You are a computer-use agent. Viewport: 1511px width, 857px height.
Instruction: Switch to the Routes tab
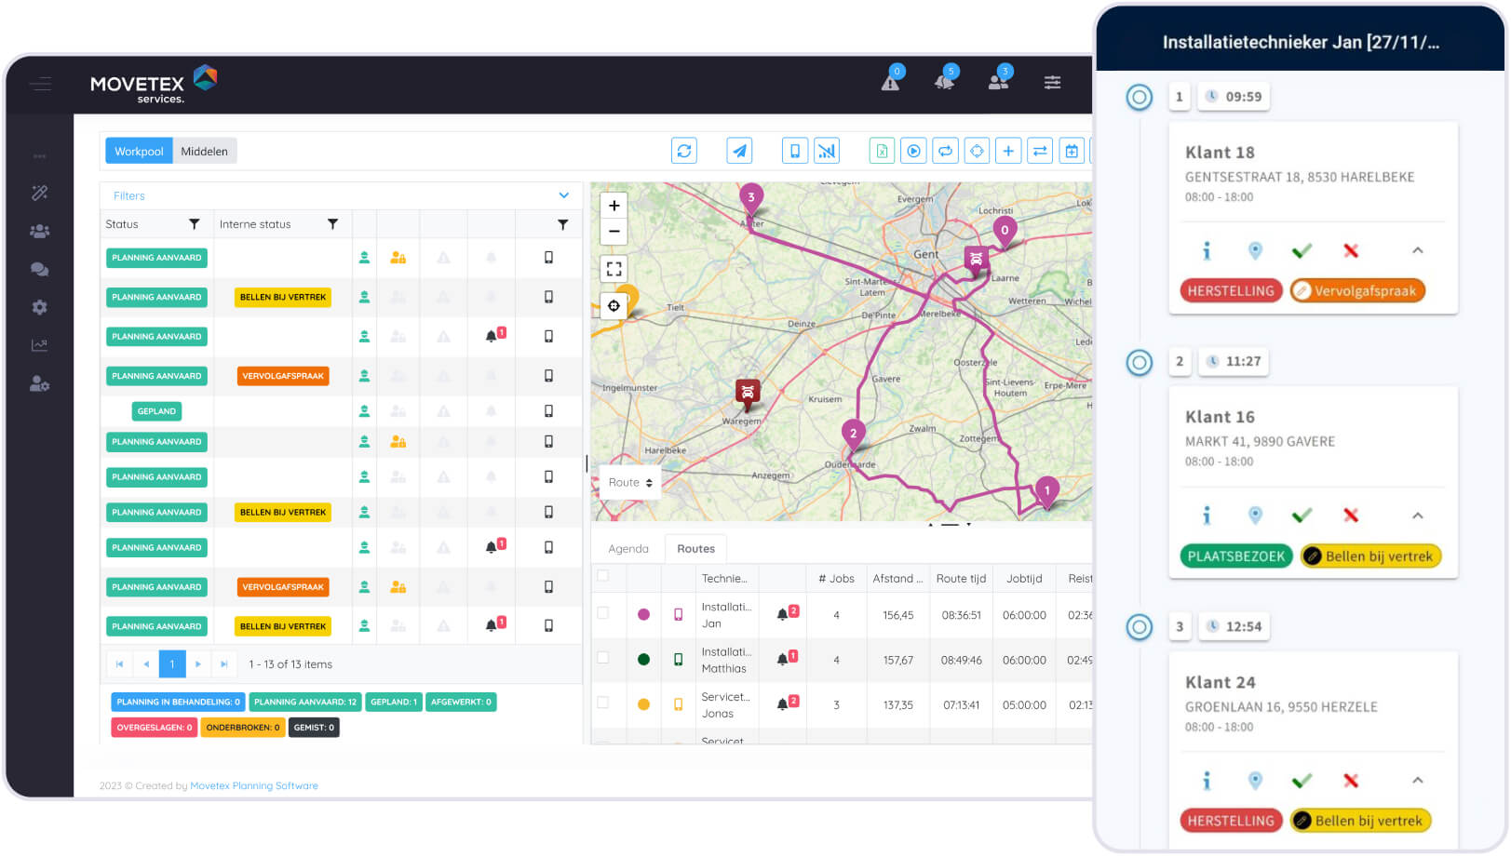coord(695,549)
